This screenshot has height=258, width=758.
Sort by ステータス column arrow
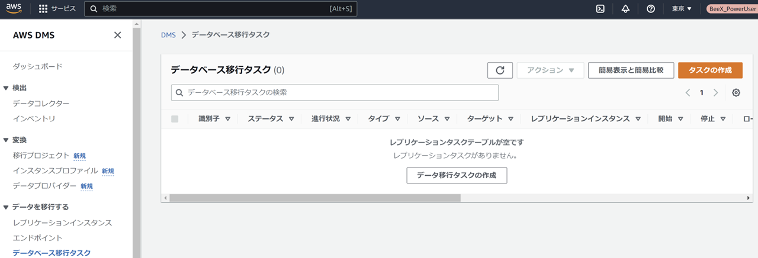pos(291,119)
